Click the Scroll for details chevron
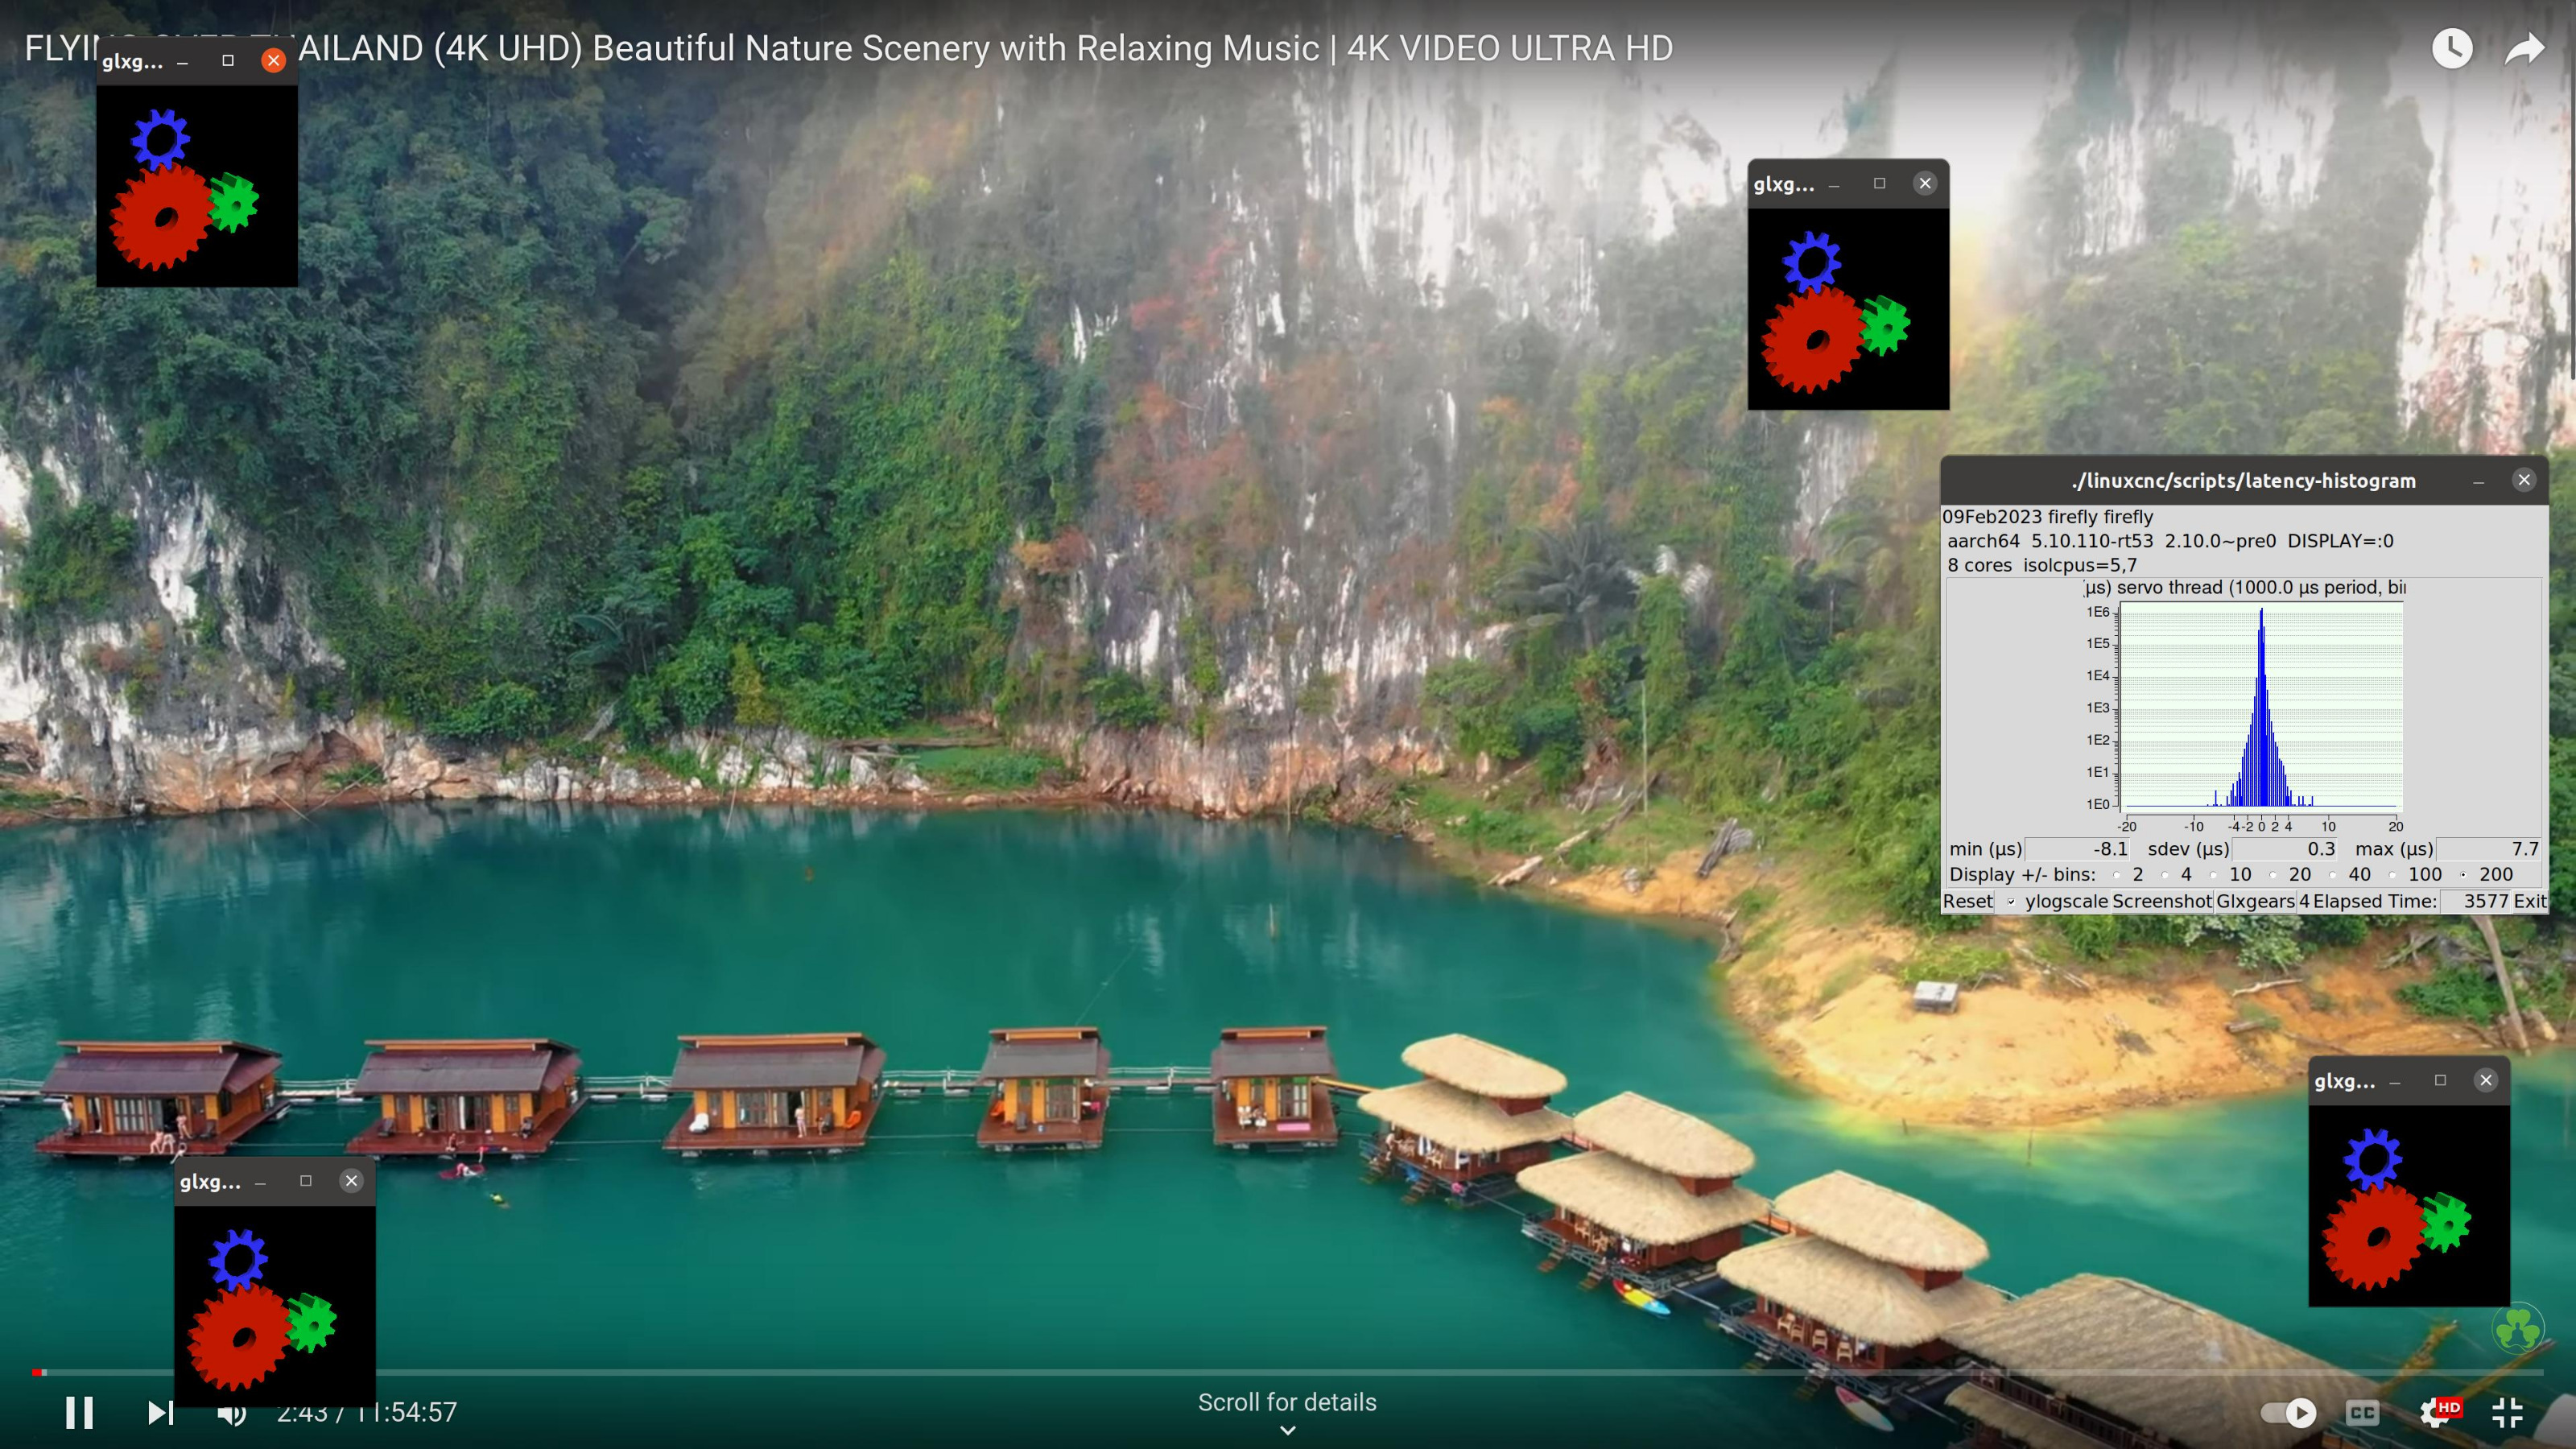2576x1449 pixels. [x=1287, y=1430]
